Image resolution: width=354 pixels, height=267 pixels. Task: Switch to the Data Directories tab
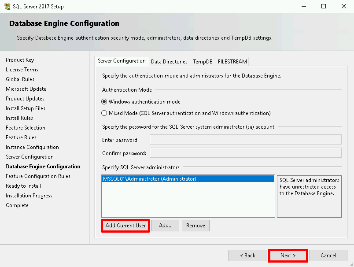(x=169, y=62)
